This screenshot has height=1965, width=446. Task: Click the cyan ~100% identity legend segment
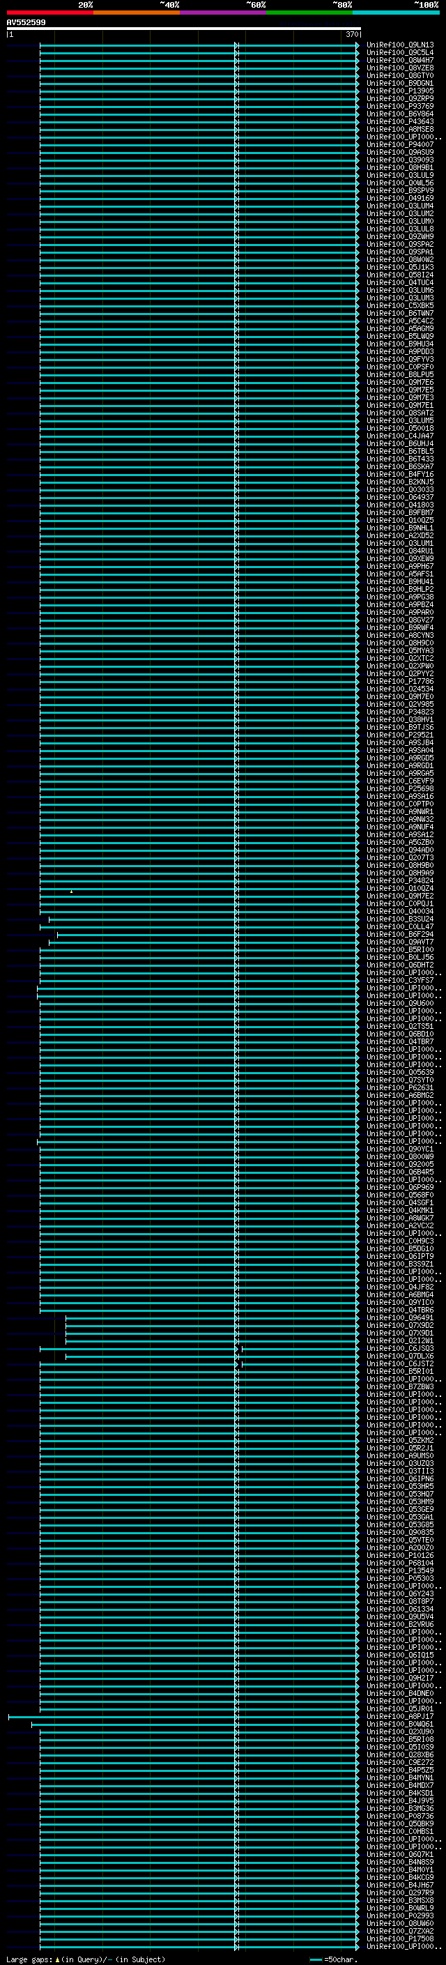point(396,13)
